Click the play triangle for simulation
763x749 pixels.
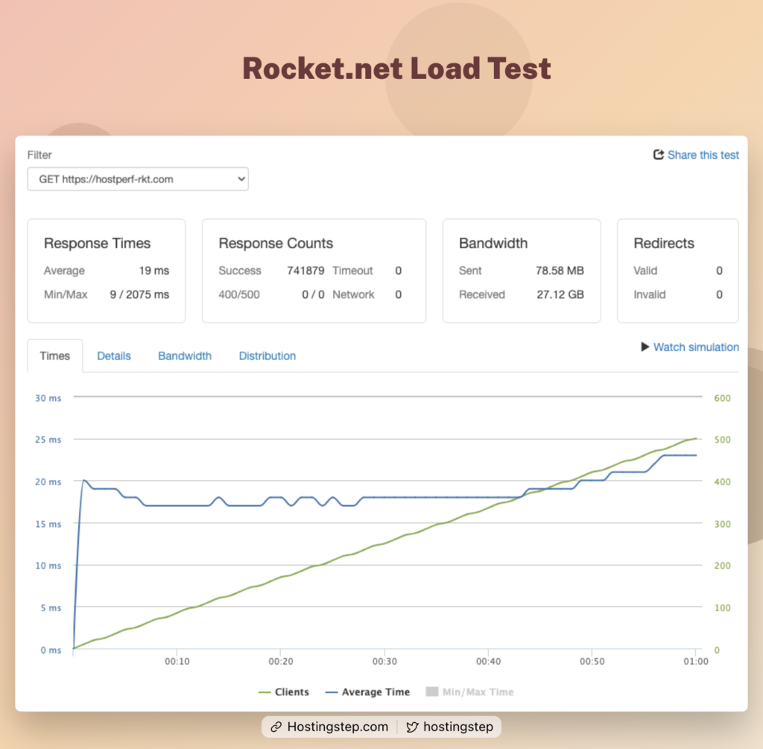tap(645, 347)
